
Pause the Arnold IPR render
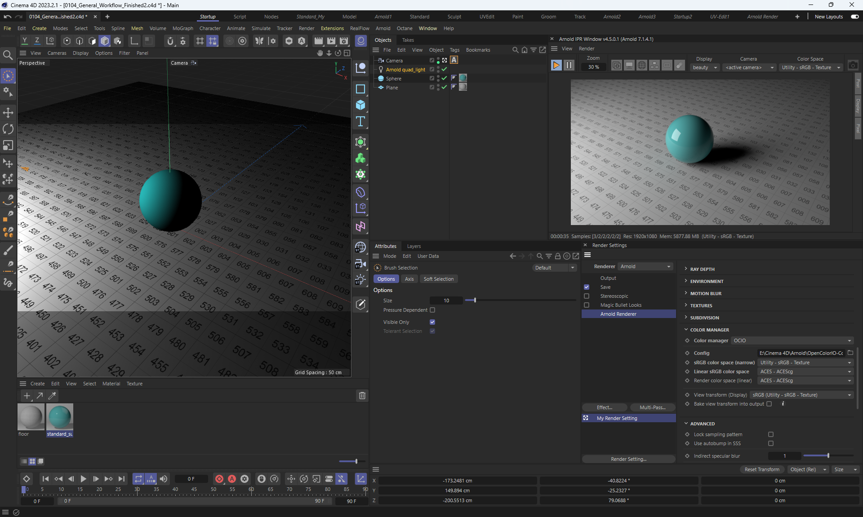click(569, 65)
